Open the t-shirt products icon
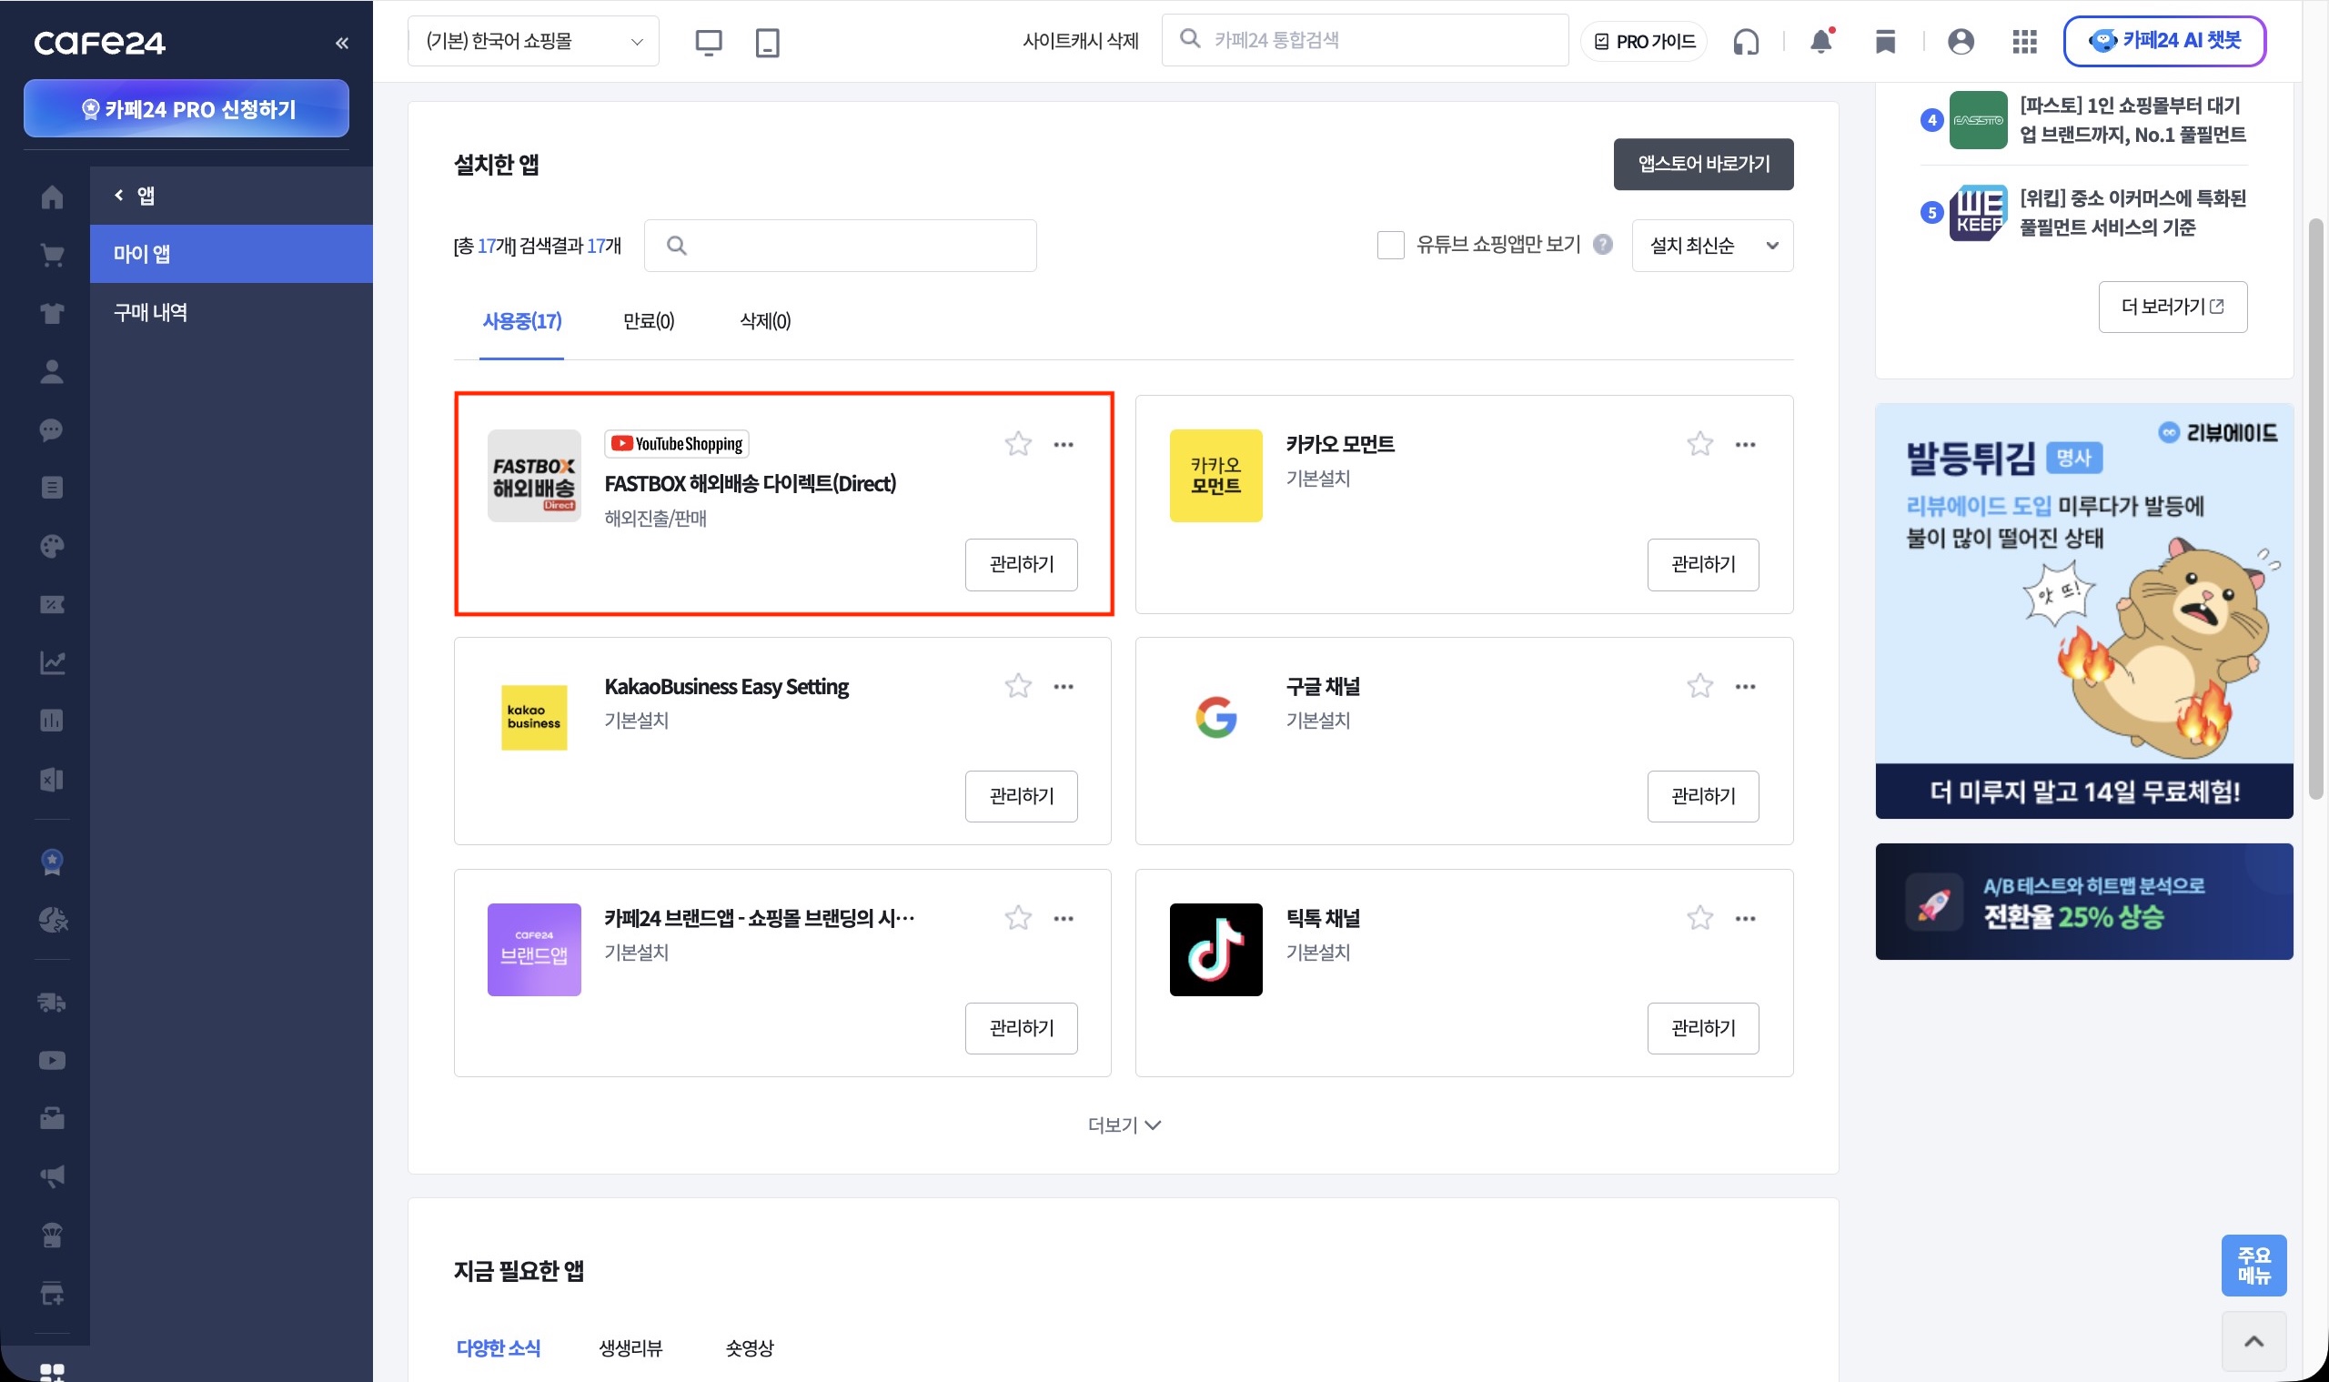The image size is (2329, 1382). (52, 313)
